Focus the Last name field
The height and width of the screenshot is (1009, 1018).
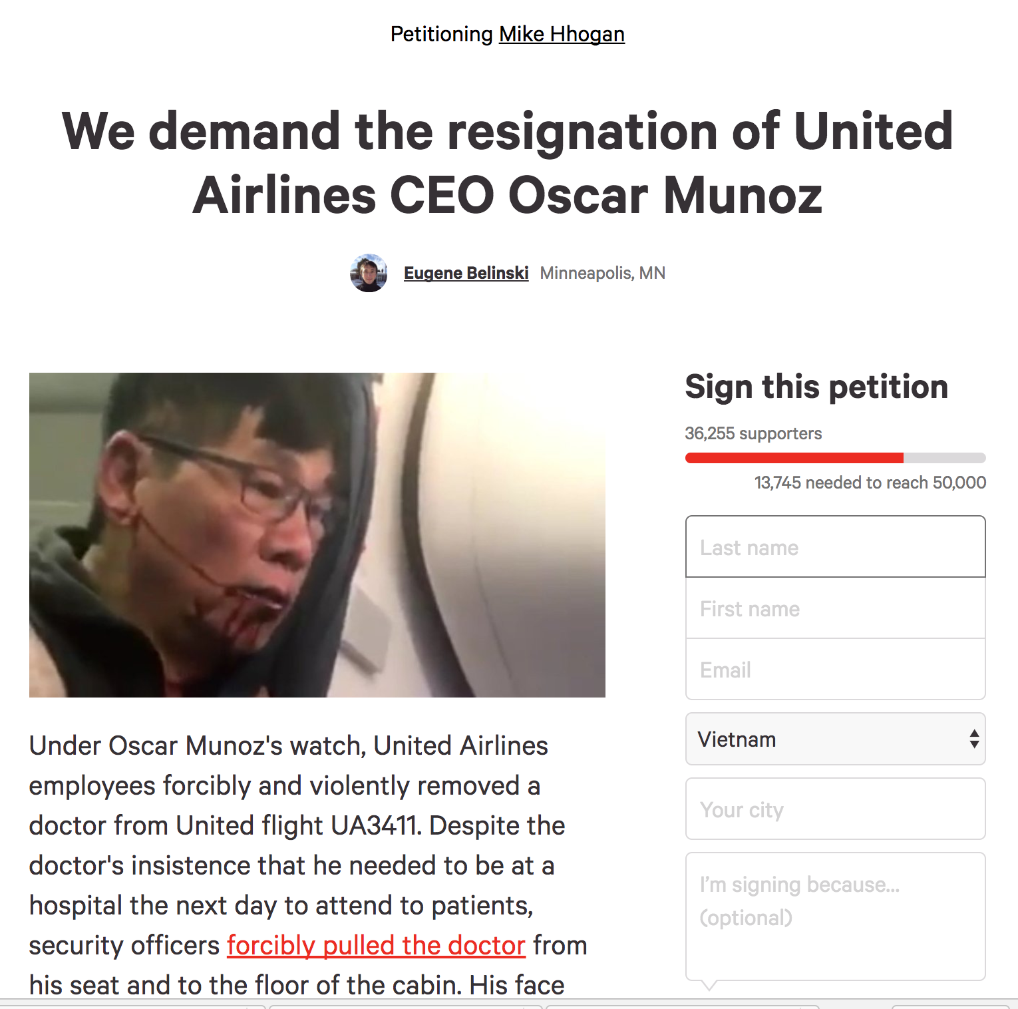click(835, 547)
